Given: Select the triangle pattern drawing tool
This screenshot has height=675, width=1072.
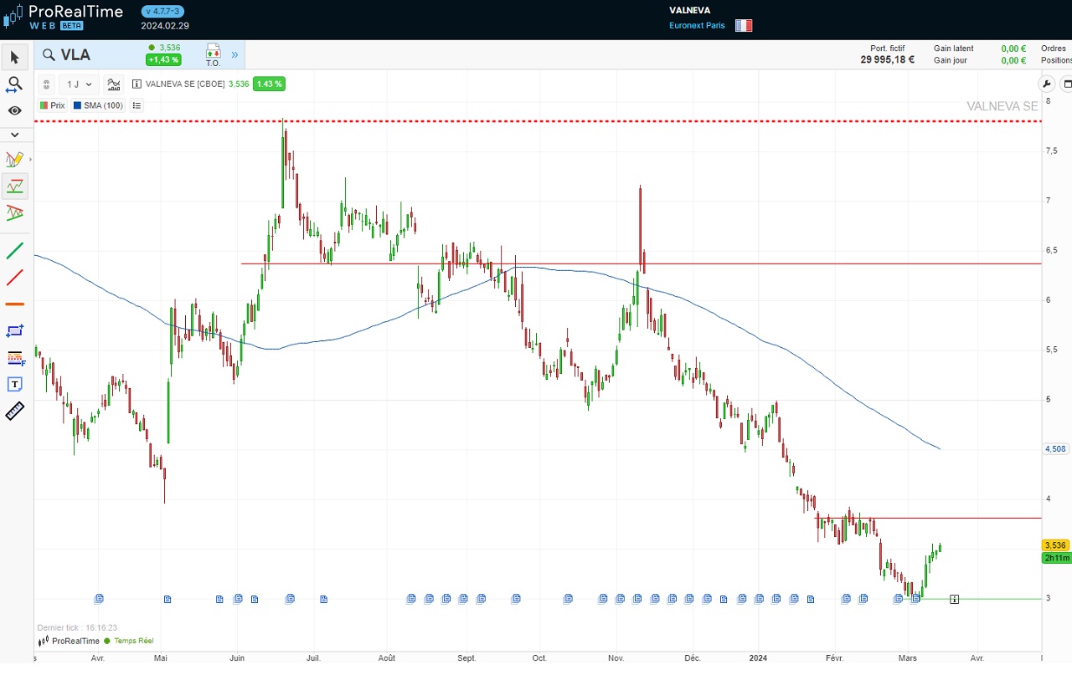Looking at the screenshot, I should (x=14, y=212).
